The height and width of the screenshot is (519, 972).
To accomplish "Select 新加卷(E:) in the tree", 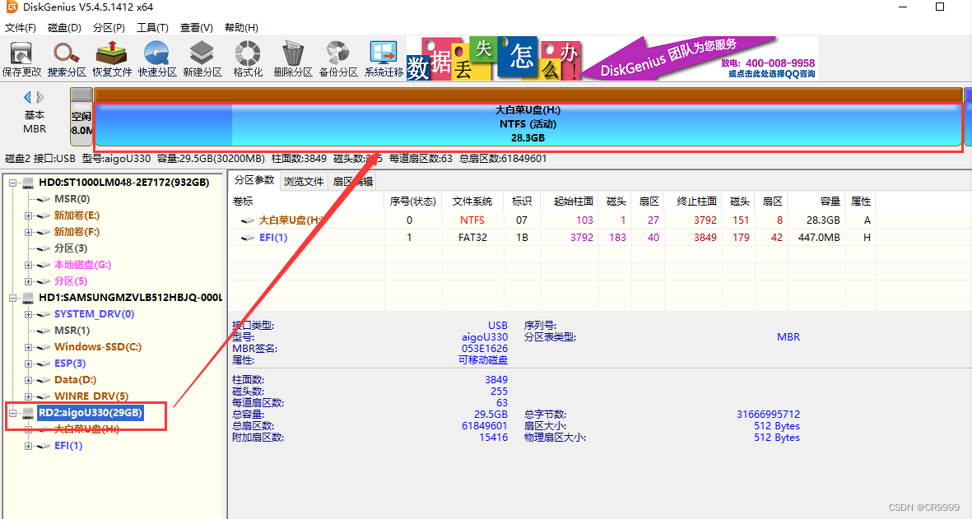I will [77, 215].
